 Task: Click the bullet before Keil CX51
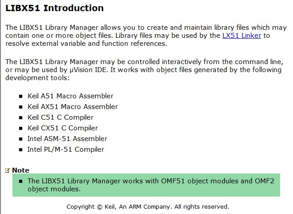pos(20,129)
